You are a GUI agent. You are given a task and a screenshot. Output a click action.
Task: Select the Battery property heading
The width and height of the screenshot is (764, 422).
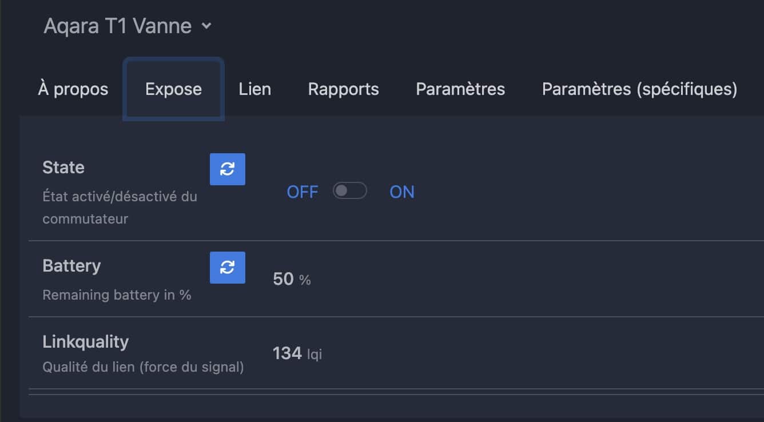(x=71, y=266)
